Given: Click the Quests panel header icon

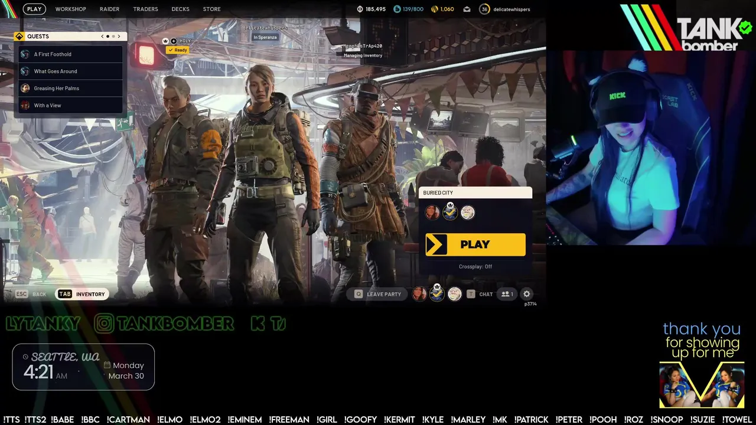Looking at the screenshot, I should pos(19,36).
